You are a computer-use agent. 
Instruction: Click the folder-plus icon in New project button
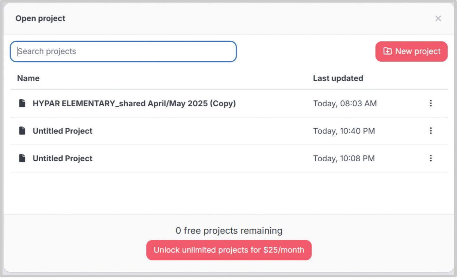tap(387, 51)
